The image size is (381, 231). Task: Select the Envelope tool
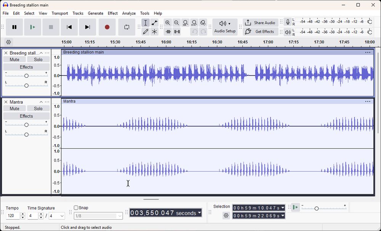click(x=154, y=23)
